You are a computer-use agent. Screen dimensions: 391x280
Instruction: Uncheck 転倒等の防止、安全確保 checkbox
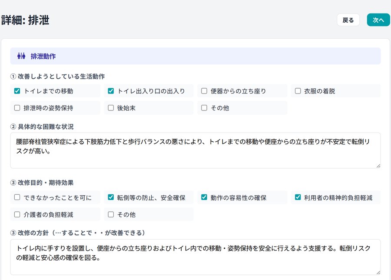(111, 197)
